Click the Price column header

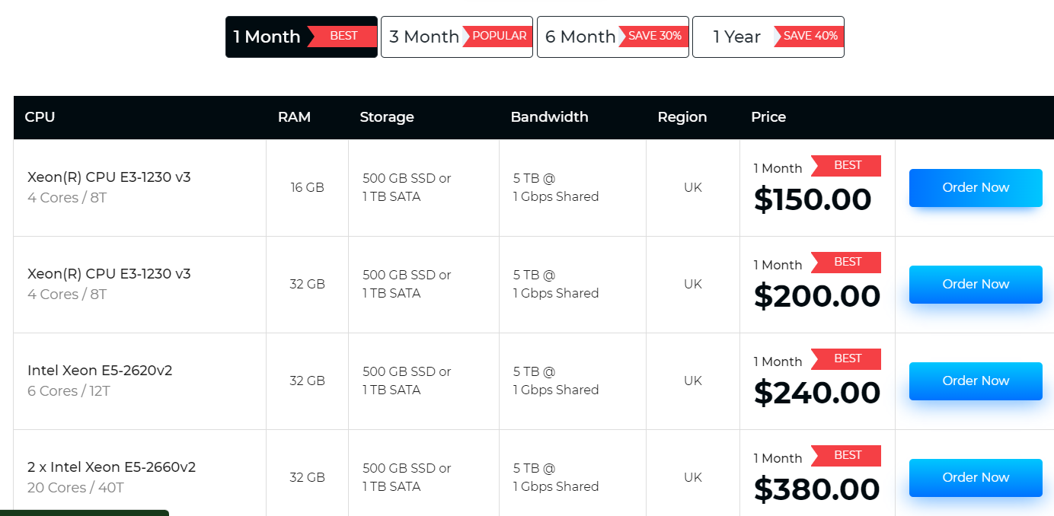pos(768,117)
